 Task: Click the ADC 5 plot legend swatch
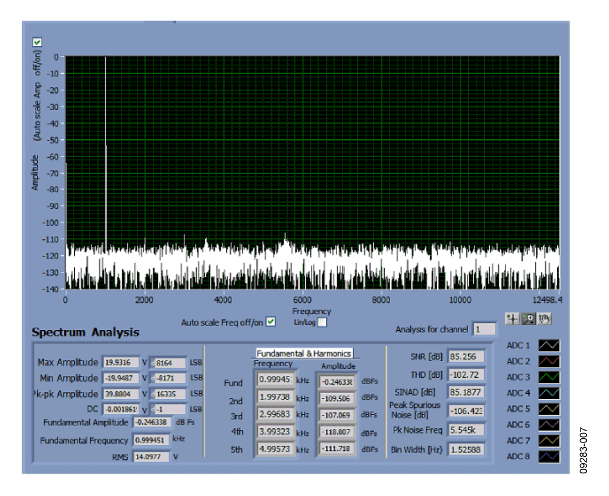pos(549,409)
